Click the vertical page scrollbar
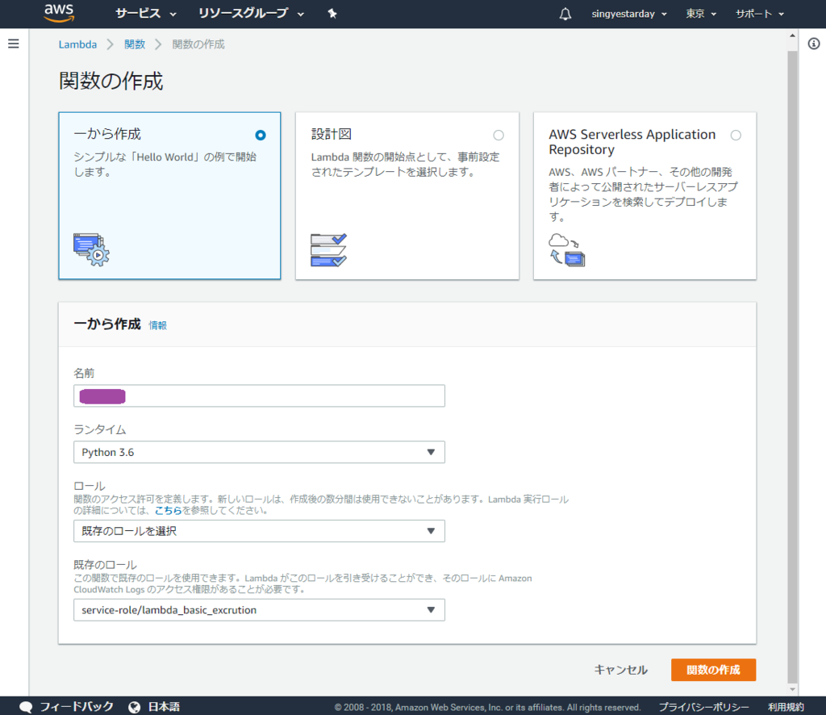Image resolution: width=826 pixels, height=715 pixels. click(x=792, y=366)
